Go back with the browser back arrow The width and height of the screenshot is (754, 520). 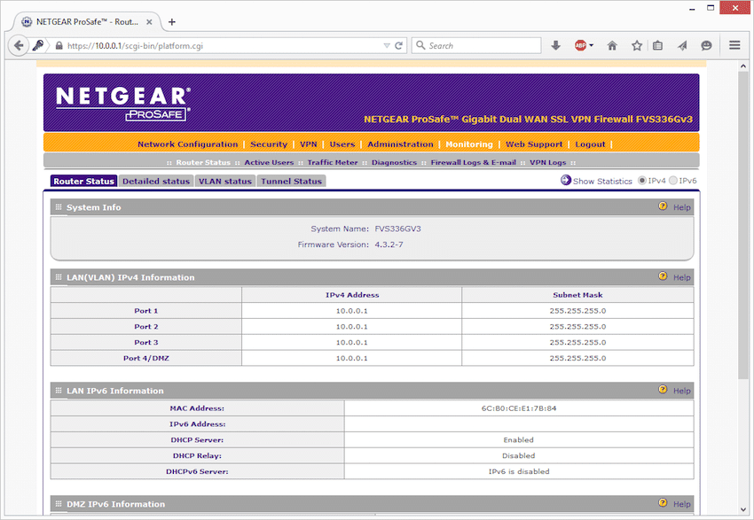point(19,45)
